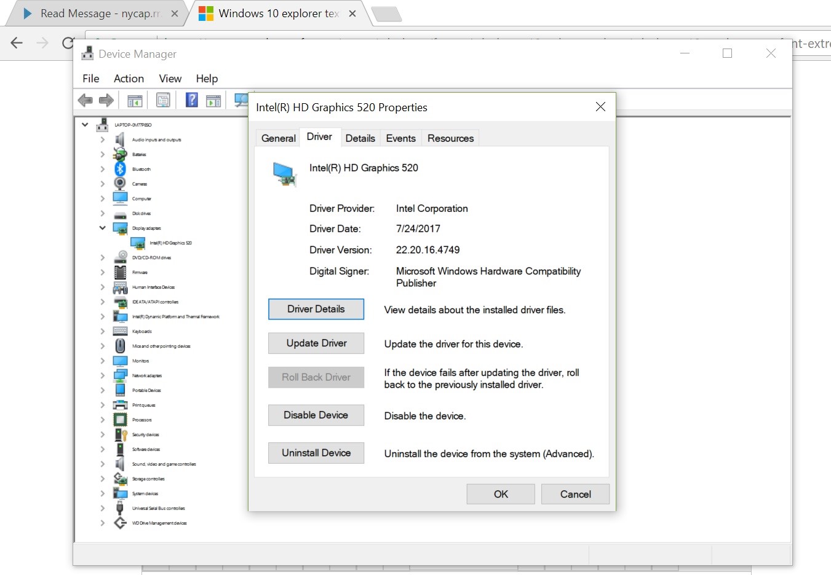The image size is (831, 575).
Task: Select the Keyboards icon
Action: tap(120, 331)
